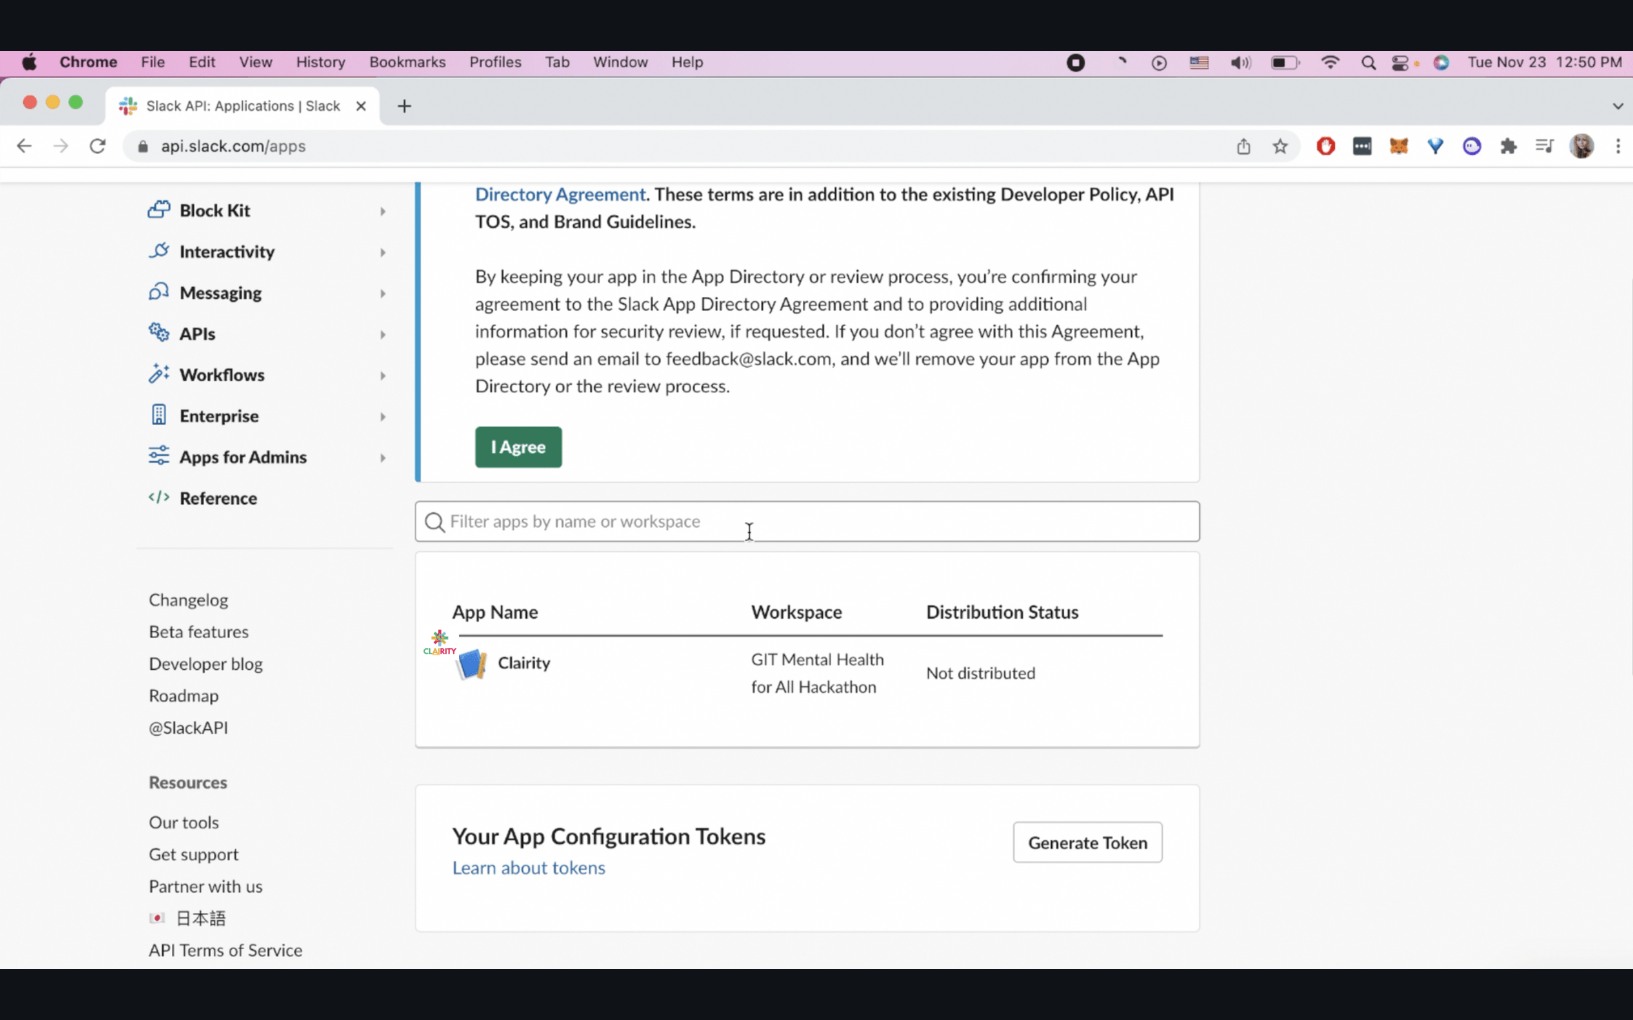Click the Interactivity plug icon

point(159,251)
